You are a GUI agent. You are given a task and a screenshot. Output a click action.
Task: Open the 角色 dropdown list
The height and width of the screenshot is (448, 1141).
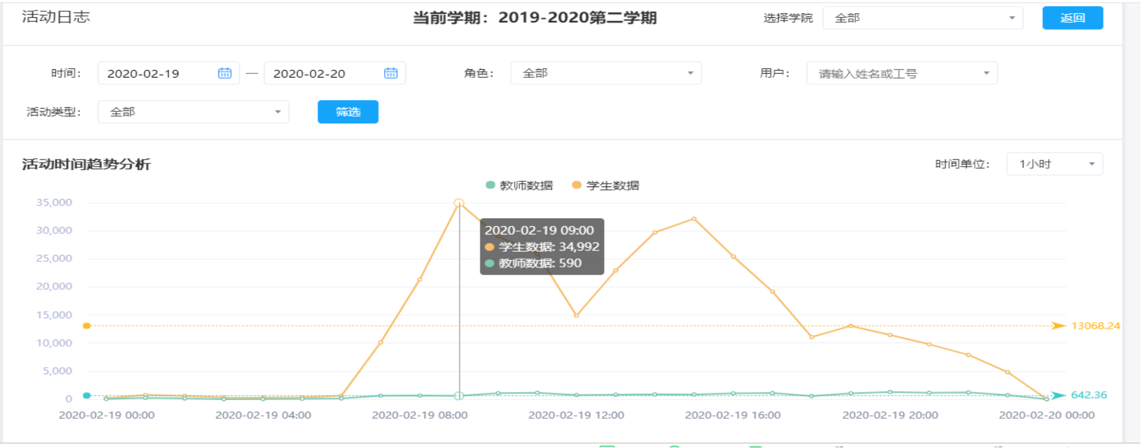pos(605,73)
